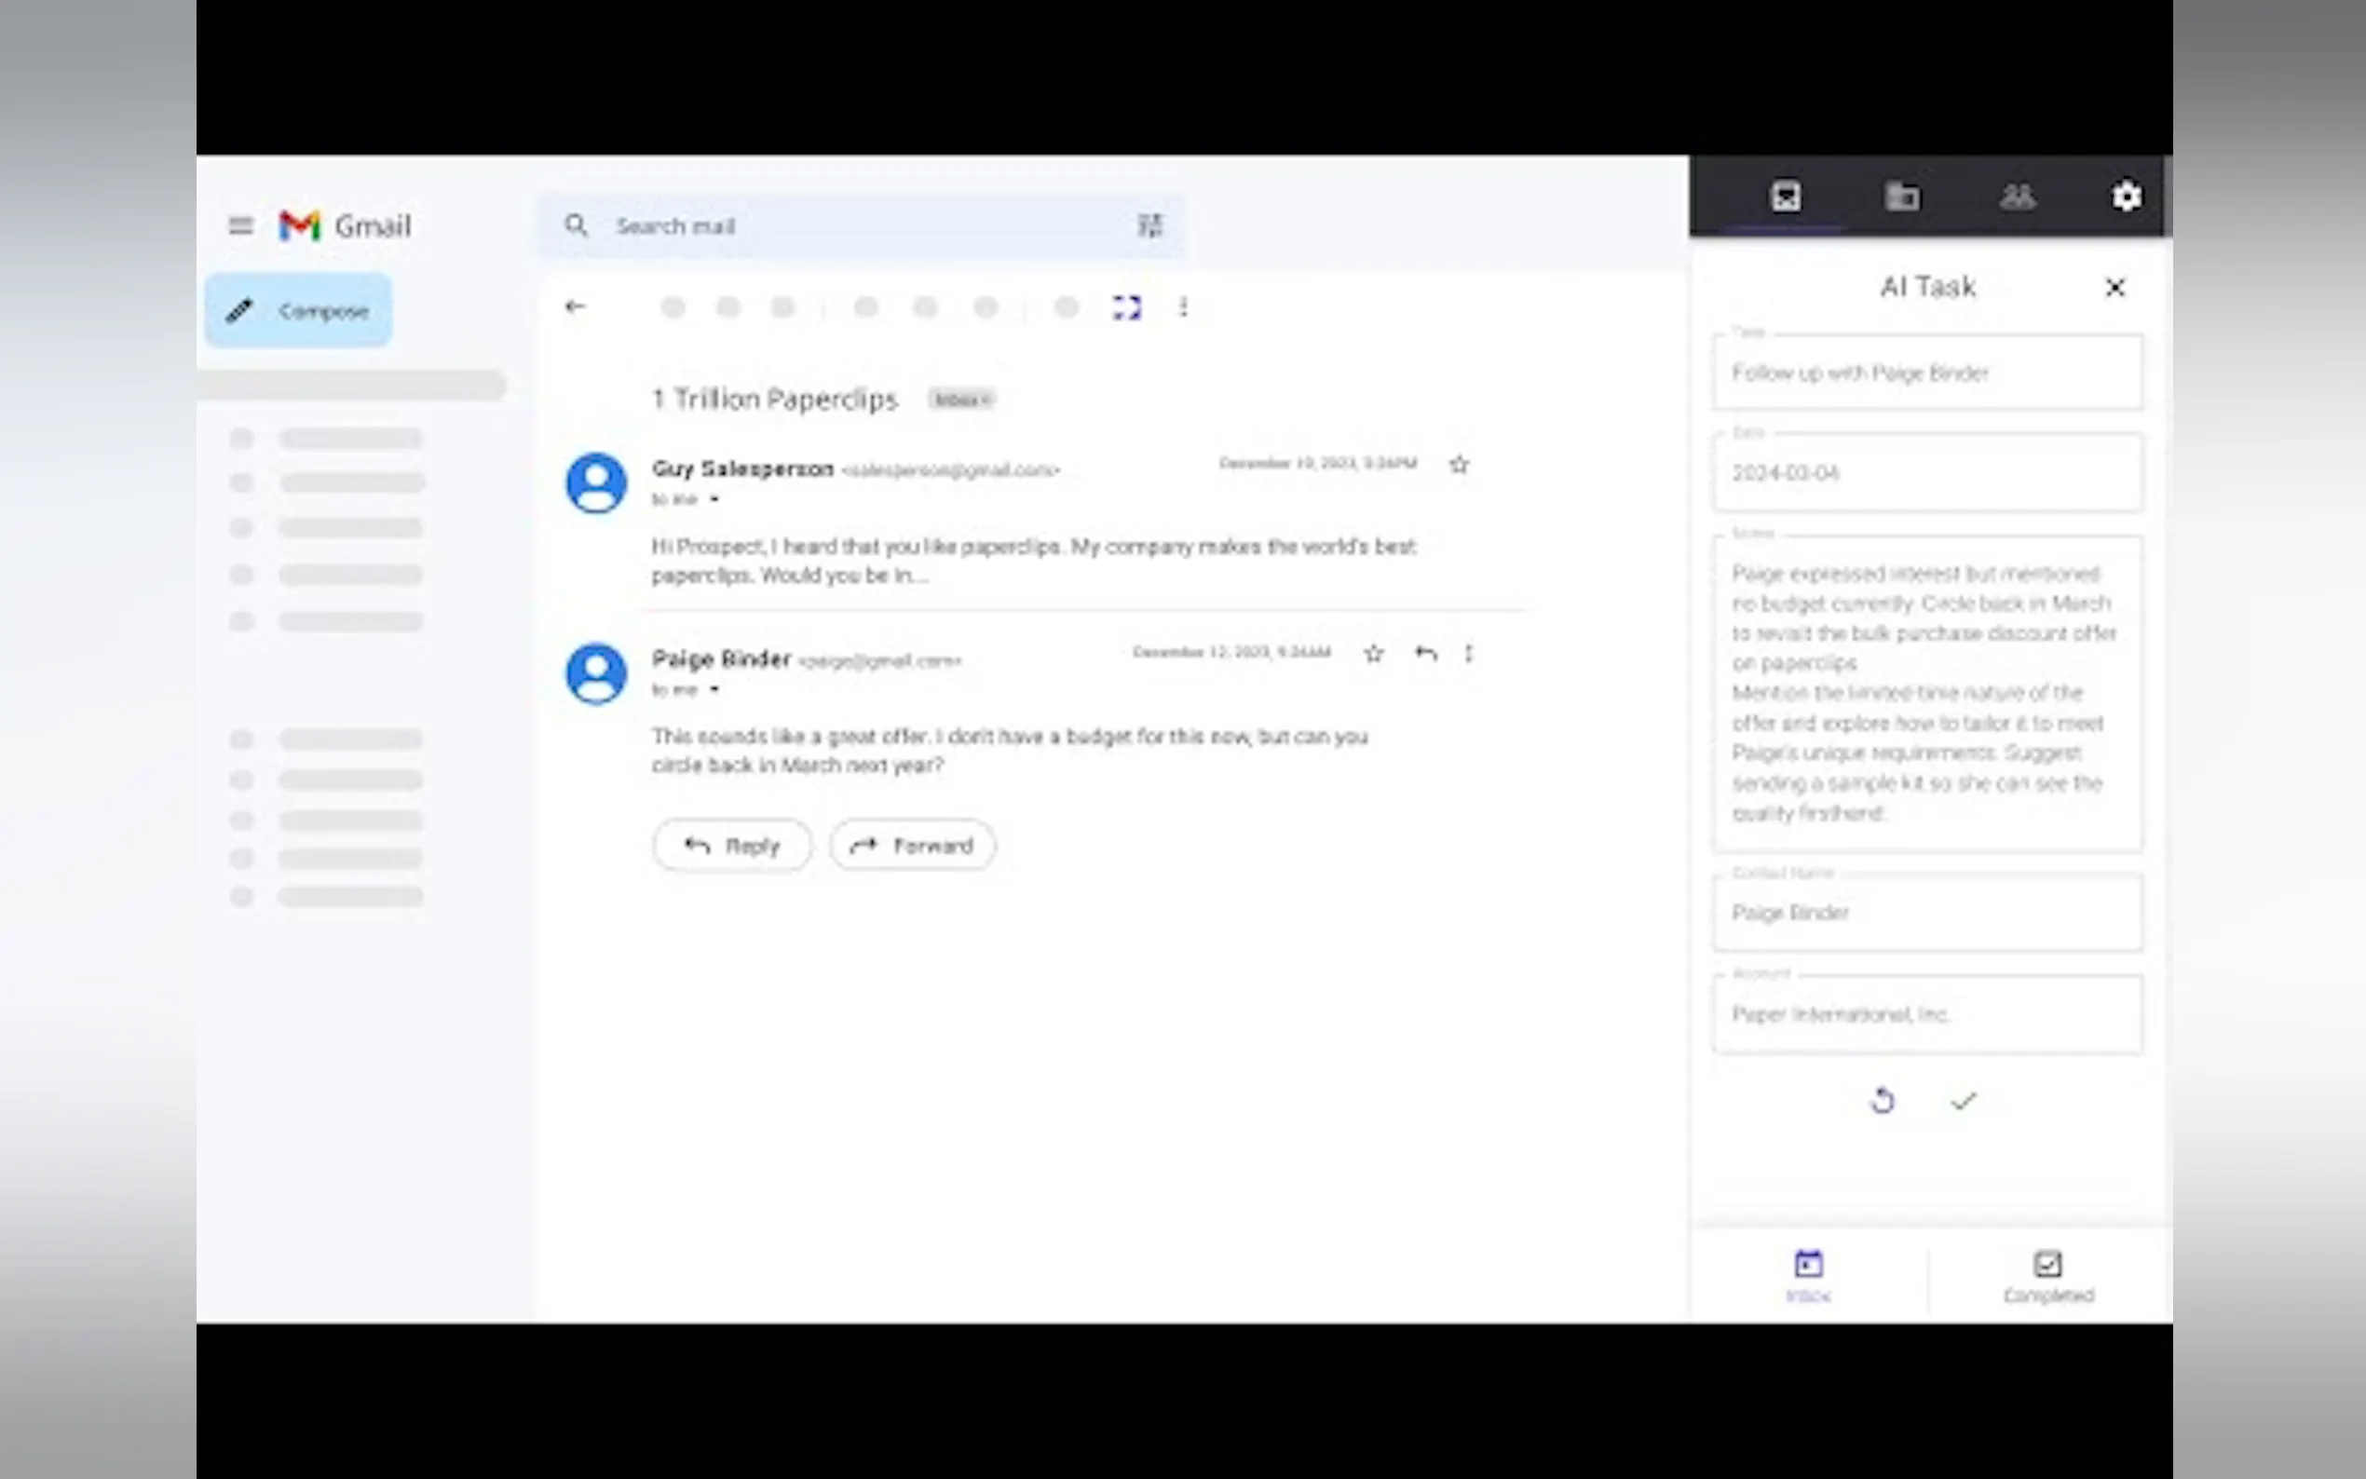Image resolution: width=2366 pixels, height=1479 pixels.
Task: Open the accounts building icon in the extension header
Action: coord(1901,197)
